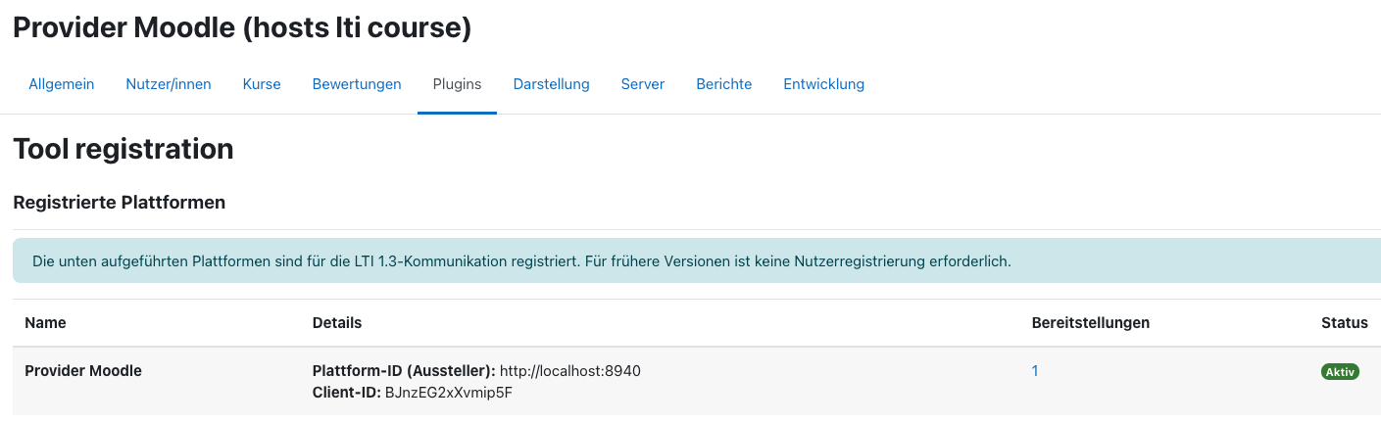Select the Client-ID value BJnzEG2xXvmip5F
This screenshot has width=1381, height=423.
449,393
